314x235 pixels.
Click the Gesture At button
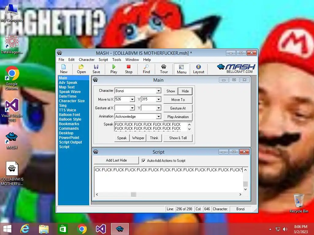(x=178, y=108)
